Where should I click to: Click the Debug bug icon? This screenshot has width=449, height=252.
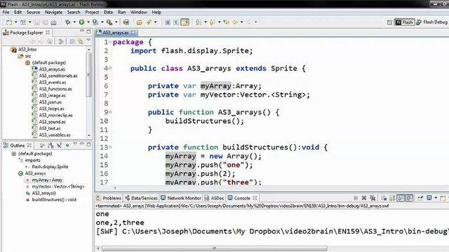pos(68,22)
